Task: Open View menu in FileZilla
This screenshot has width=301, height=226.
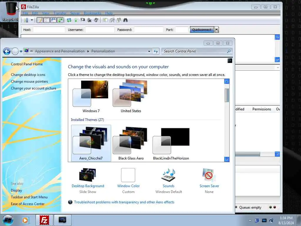Action: pyautogui.click(x=46, y=13)
